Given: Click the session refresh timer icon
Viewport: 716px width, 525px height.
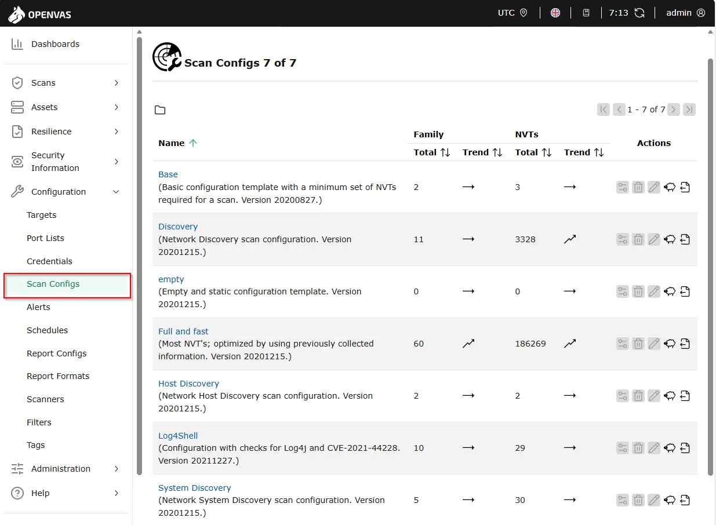Looking at the screenshot, I should pos(639,13).
